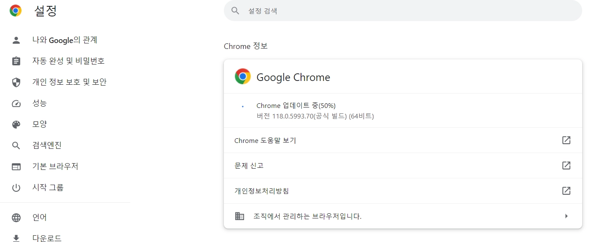The width and height of the screenshot is (610, 242).
Task: Click external link icon beside 개인정보처리방침
Action: click(566, 191)
